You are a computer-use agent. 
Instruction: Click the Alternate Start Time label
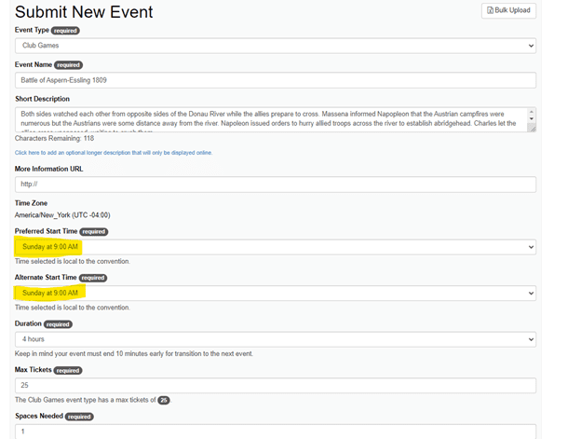pos(45,277)
